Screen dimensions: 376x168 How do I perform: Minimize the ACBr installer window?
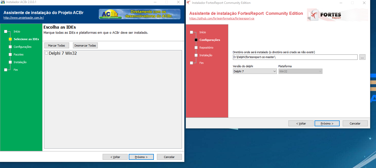click(155, 2)
